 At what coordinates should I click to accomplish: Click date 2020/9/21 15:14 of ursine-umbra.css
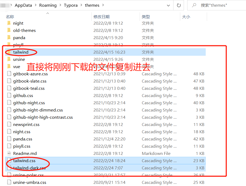[110, 183]
